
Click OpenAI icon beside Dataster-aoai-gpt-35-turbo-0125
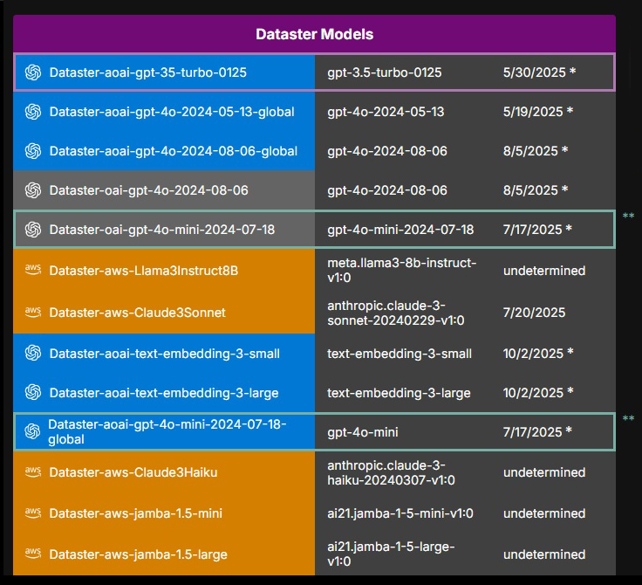tap(33, 72)
